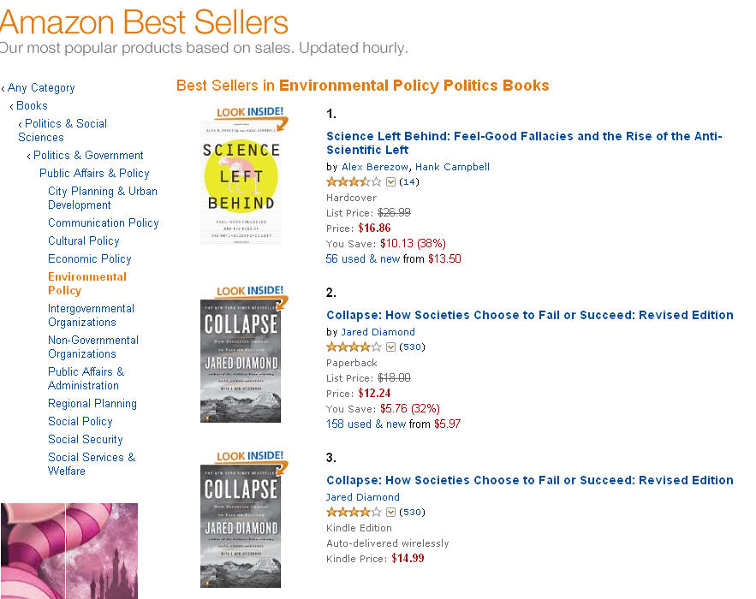Open Science Left Behind title link
This screenshot has width=756, height=599.
click(x=524, y=143)
